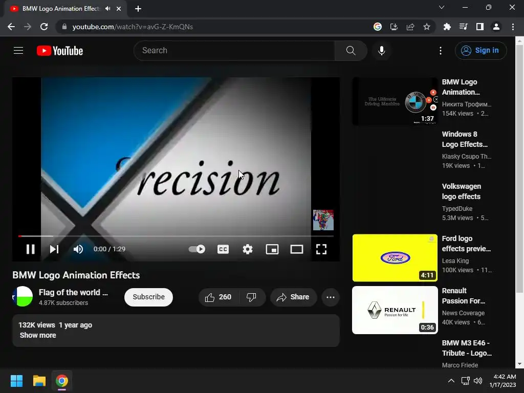The height and width of the screenshot is (393, 524).
Task: Open Volkswagen logo effects video
Action: tap(461, 191)
